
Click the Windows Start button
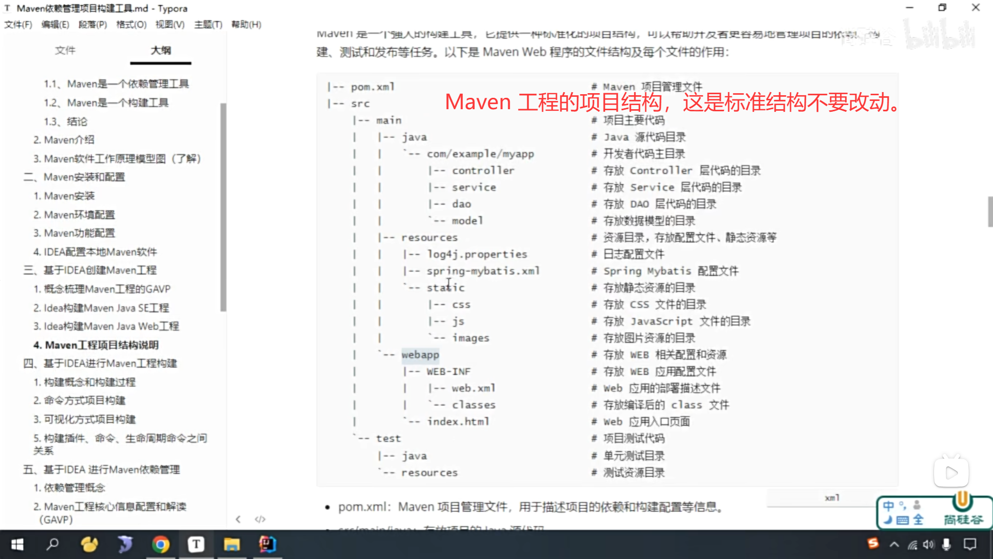pos(17,545)
